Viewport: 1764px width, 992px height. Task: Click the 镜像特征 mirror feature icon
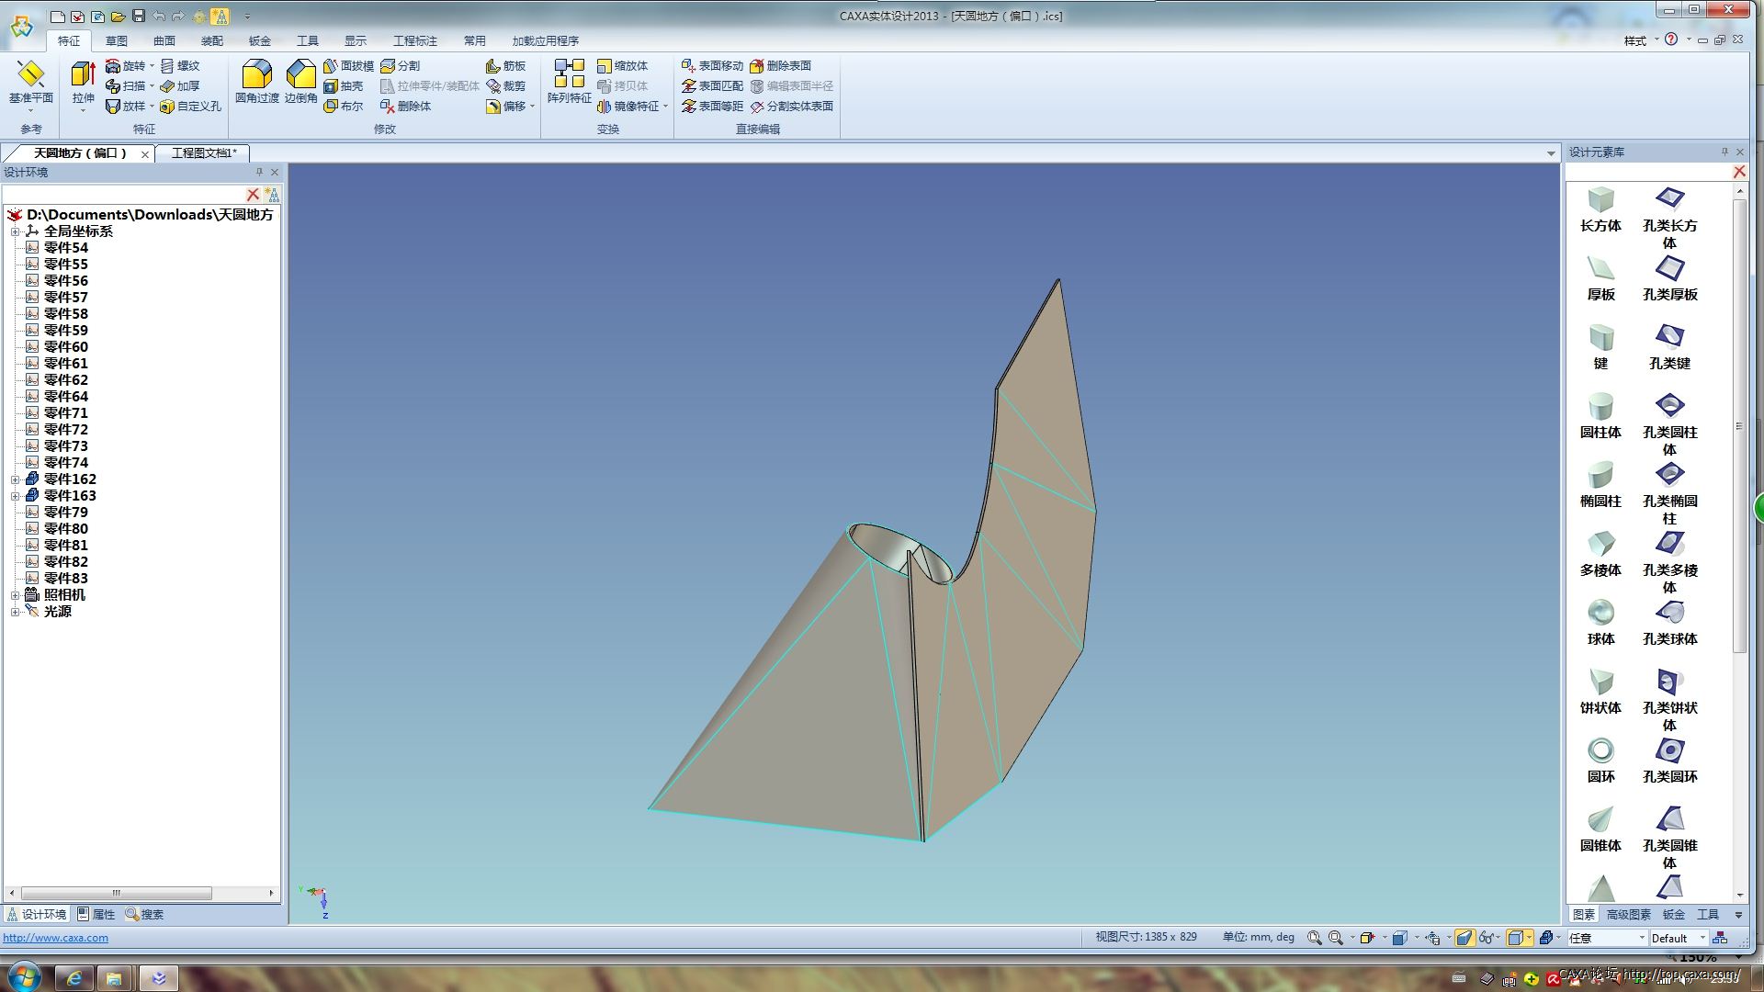tap(604, 107)
